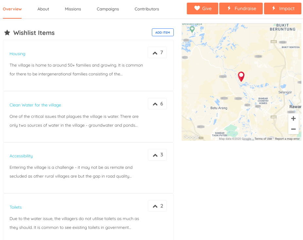Viewport: 303px width, 240px height.
Task: Click the Give button
Action: (x=202, y=8)
